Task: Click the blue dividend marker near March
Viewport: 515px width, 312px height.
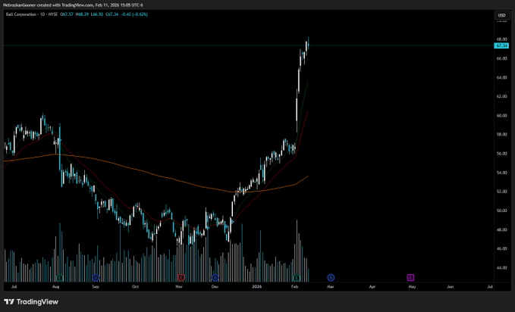Action: coord(331,278)
